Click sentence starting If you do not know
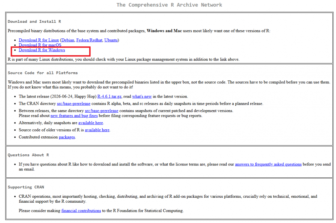 pyautogui.click(x=71, y=87)
